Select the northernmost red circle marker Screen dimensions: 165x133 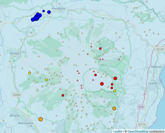tap(100, 49)
